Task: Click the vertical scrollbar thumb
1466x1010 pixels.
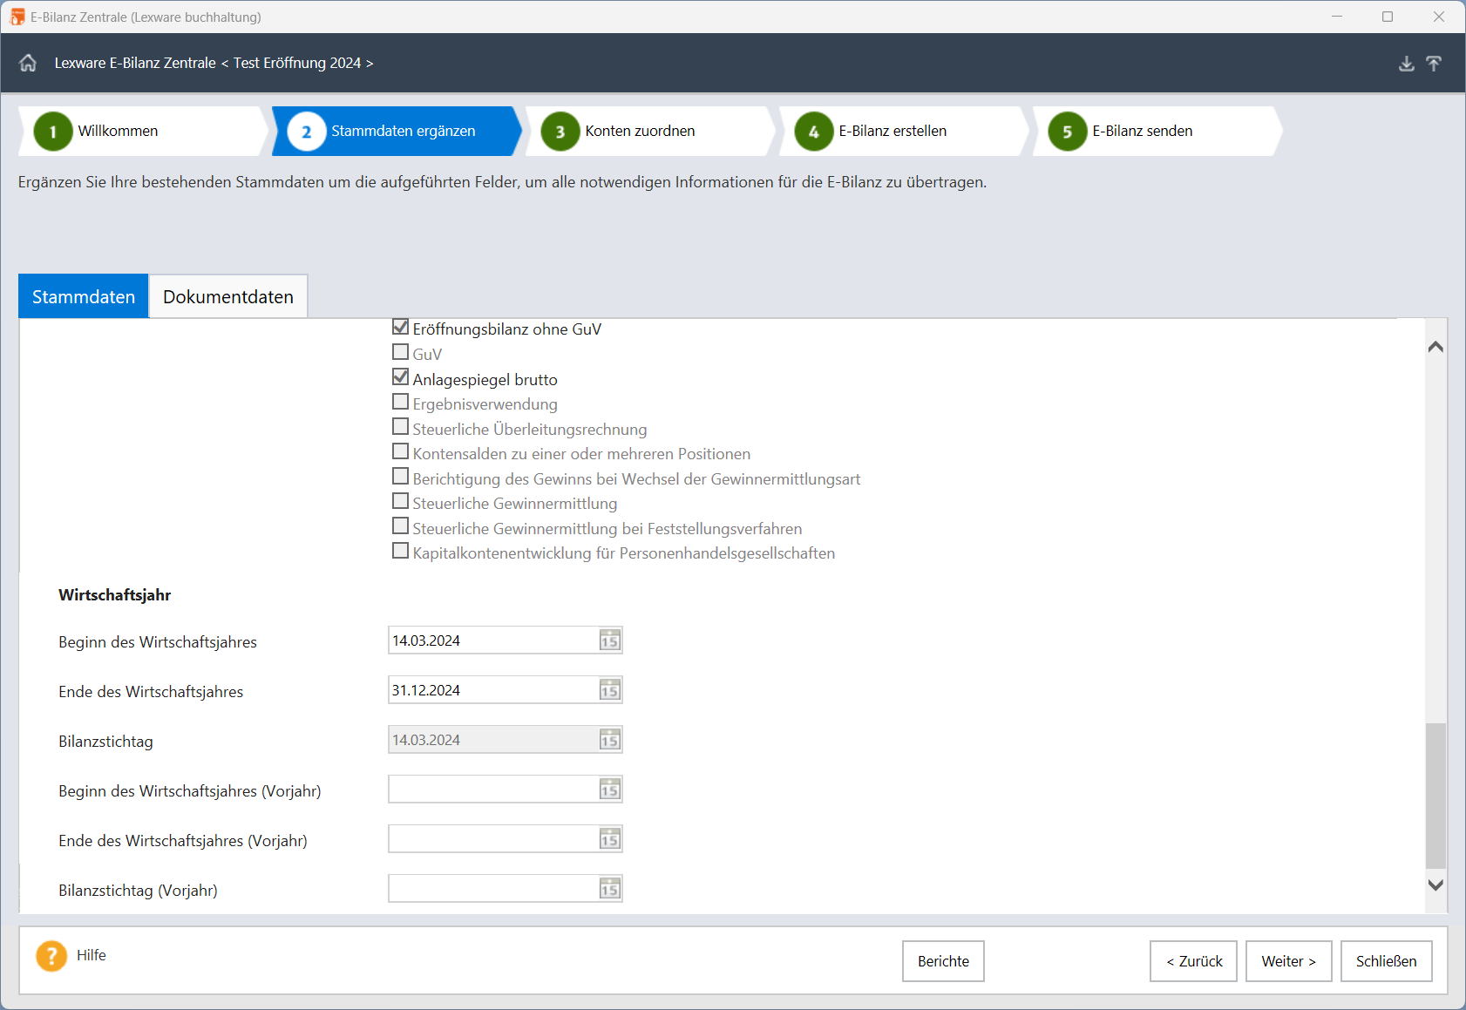Action: [x=1435, y=796]
